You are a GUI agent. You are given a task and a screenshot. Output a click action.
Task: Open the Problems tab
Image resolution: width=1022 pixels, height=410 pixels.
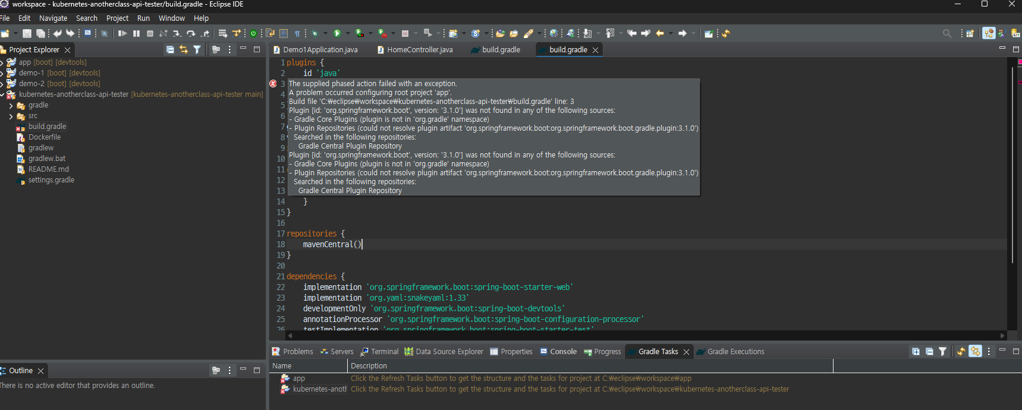(x=293, y=352)
